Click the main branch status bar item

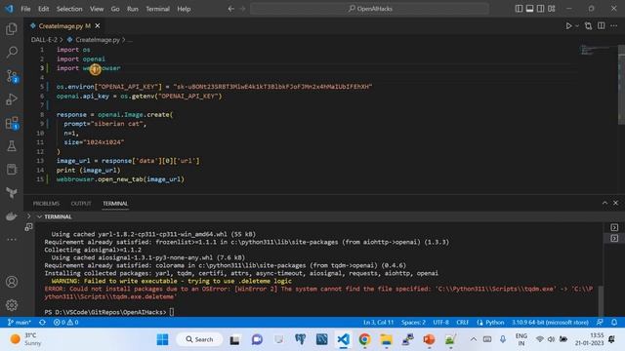(x=20, y=323)
